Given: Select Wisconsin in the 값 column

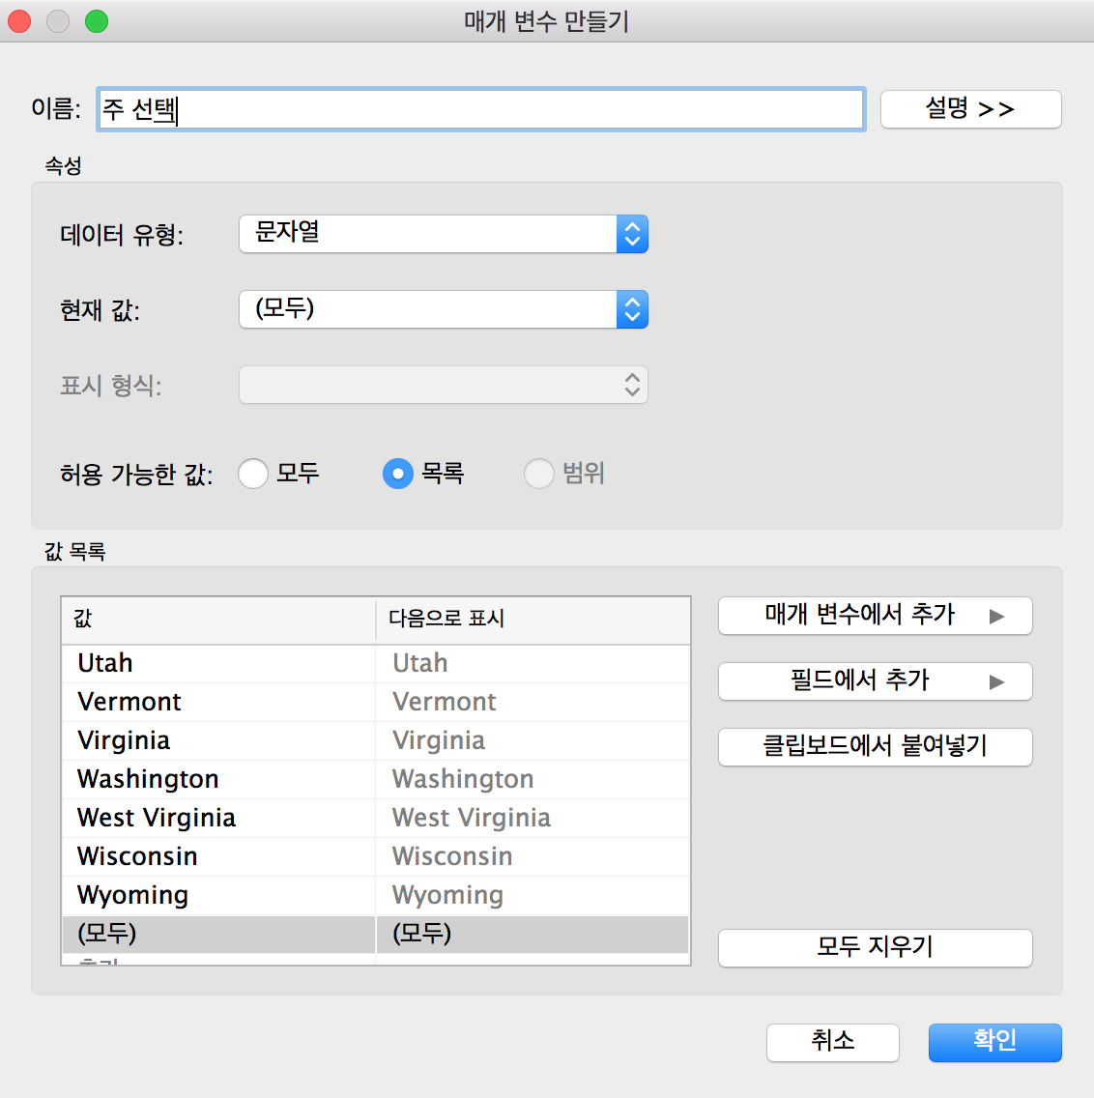Looking at the screenshot, I should (x=218, y=857).
